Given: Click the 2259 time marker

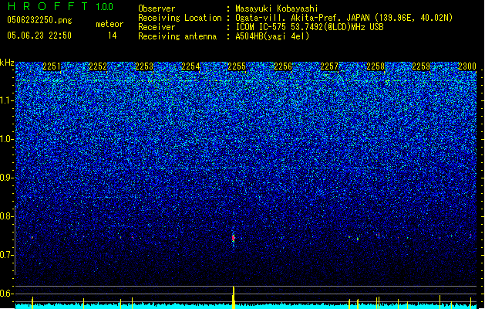Looking at the screenshot, I should click(x=421, y=66).
